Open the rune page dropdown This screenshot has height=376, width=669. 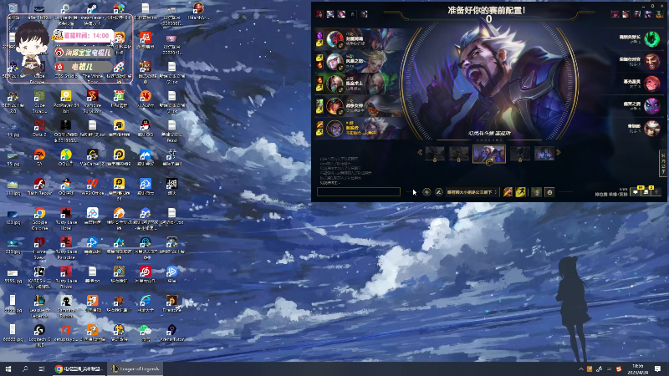[472, 192]
